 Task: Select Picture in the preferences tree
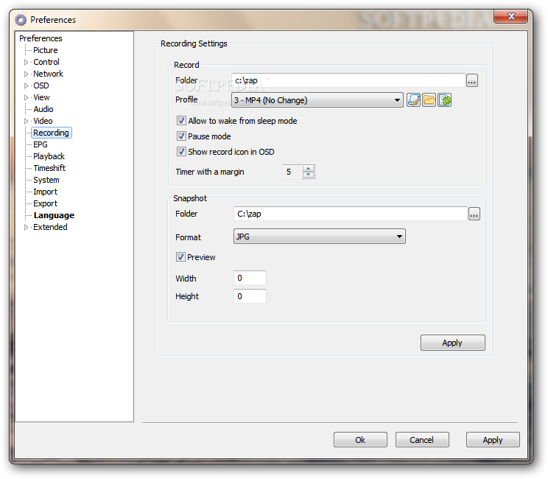coord(46,50)
